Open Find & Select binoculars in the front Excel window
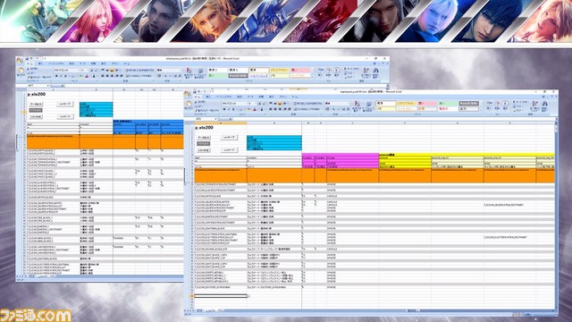The height and width of the screenshot is (322, 572). [x=544, y=106]
